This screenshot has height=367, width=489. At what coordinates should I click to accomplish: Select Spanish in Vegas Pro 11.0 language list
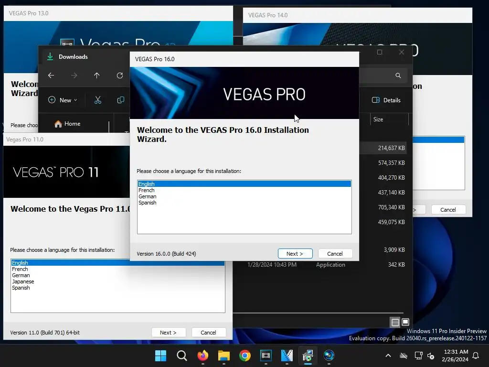117,288
